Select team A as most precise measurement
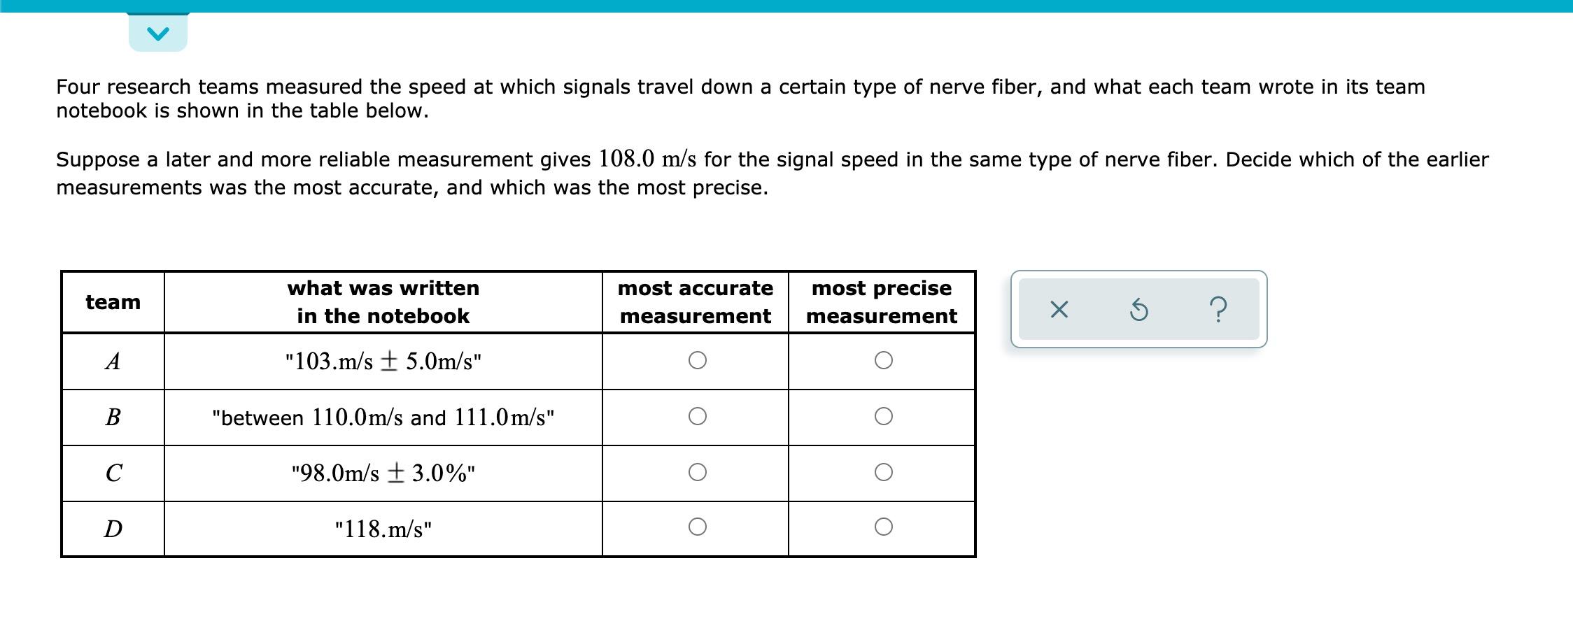1573x628 pixels. coord(884,360)
